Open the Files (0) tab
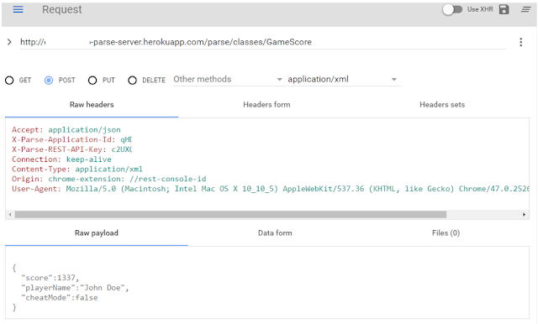 tap(446, 233)
